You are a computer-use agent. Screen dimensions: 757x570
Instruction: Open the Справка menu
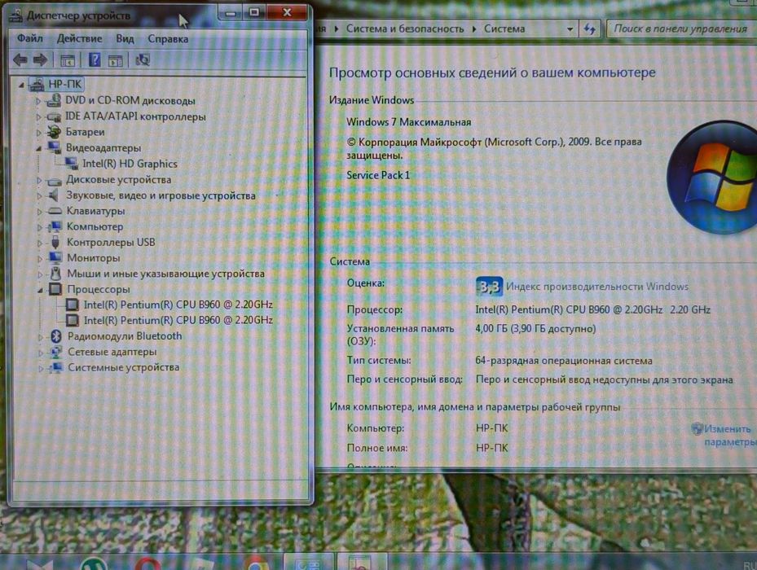point(168,38)
